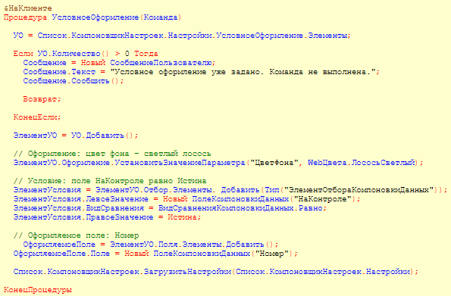The height and width of the screenshot is (296, 451).
Task: Click the line assigning УО variable
Action: [182, 36]
